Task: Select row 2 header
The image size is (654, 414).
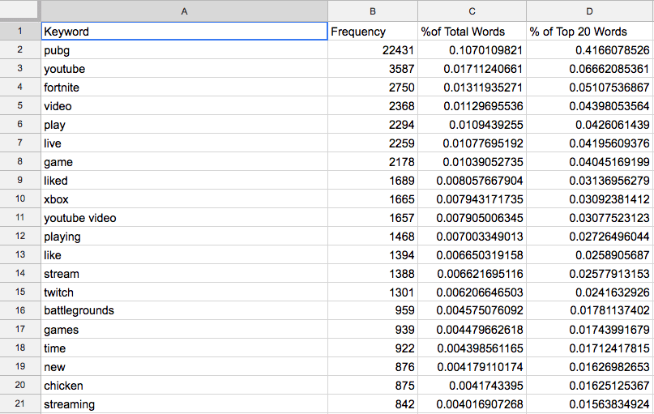Action: pyautogui.click(x=20, y=49)
